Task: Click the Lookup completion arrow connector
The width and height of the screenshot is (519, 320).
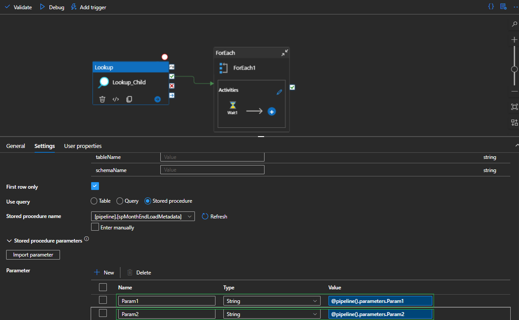Action: tap(172, 95)
